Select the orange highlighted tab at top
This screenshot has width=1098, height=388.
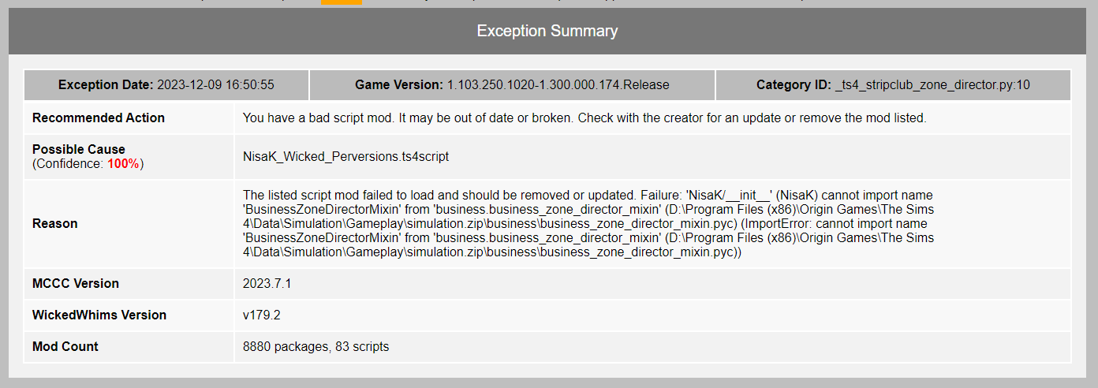pyautogui.click(x=342, y=2)
